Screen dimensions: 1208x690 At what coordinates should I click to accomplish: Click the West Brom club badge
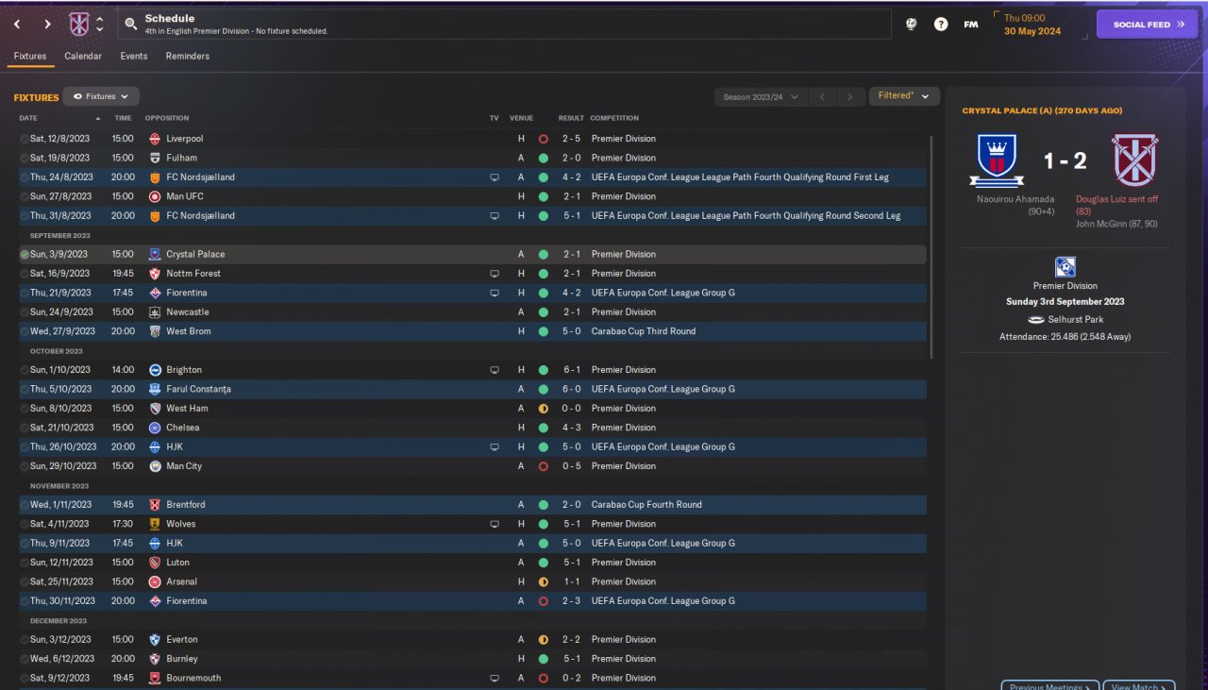click(155, 331)
